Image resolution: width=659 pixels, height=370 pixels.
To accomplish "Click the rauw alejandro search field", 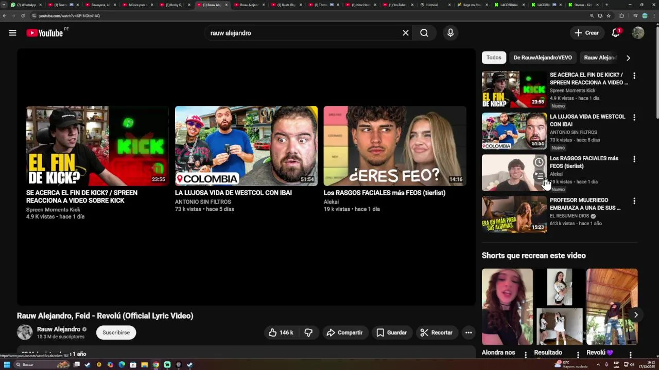I will pos(304,33).
